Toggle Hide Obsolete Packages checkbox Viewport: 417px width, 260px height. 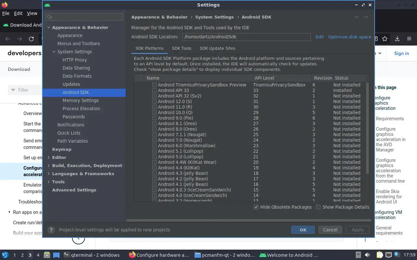pyautogui.click(x=256, y=207)
